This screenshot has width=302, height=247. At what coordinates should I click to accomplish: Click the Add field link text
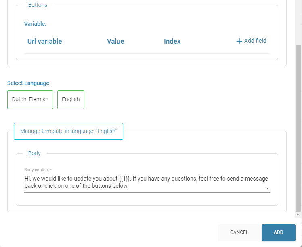pos(255,41)
